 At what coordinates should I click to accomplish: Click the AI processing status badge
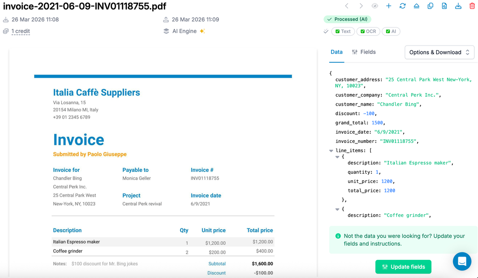(391, 31)
